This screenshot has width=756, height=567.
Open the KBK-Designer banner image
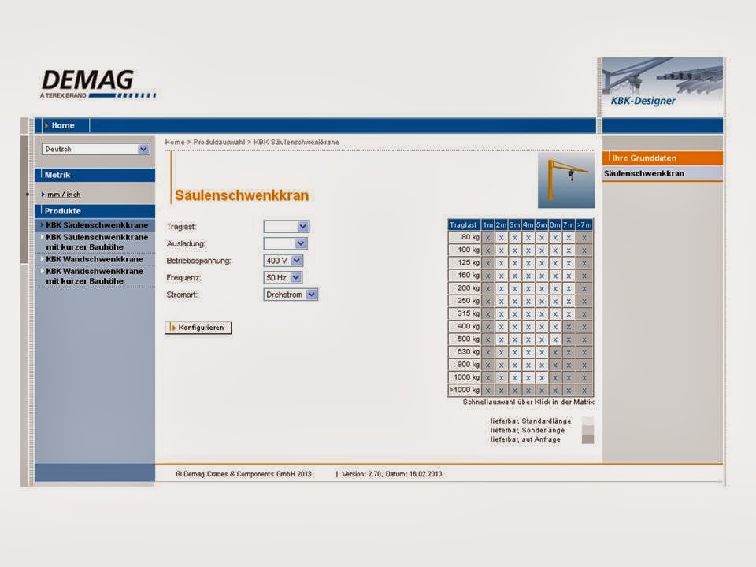(662, 86)
